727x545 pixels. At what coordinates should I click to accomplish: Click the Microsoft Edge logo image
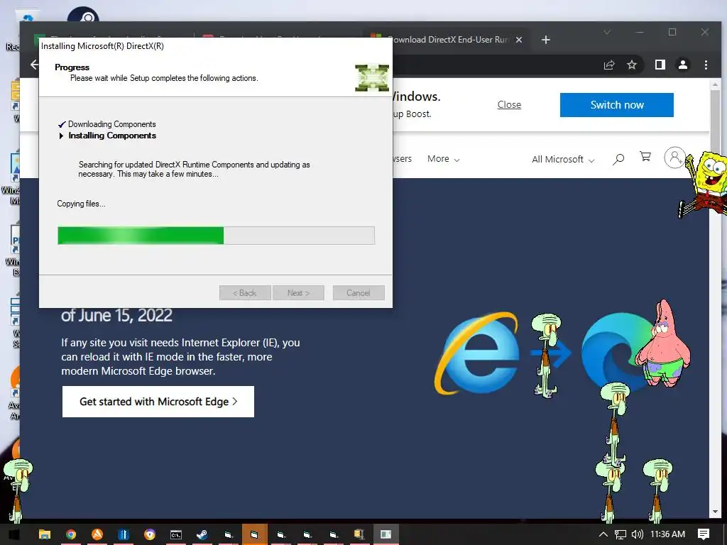coord(614,352)
